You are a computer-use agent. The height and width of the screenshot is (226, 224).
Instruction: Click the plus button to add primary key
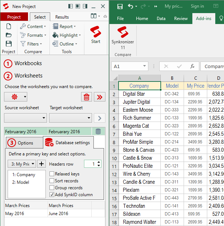click(x=41, y=164)
